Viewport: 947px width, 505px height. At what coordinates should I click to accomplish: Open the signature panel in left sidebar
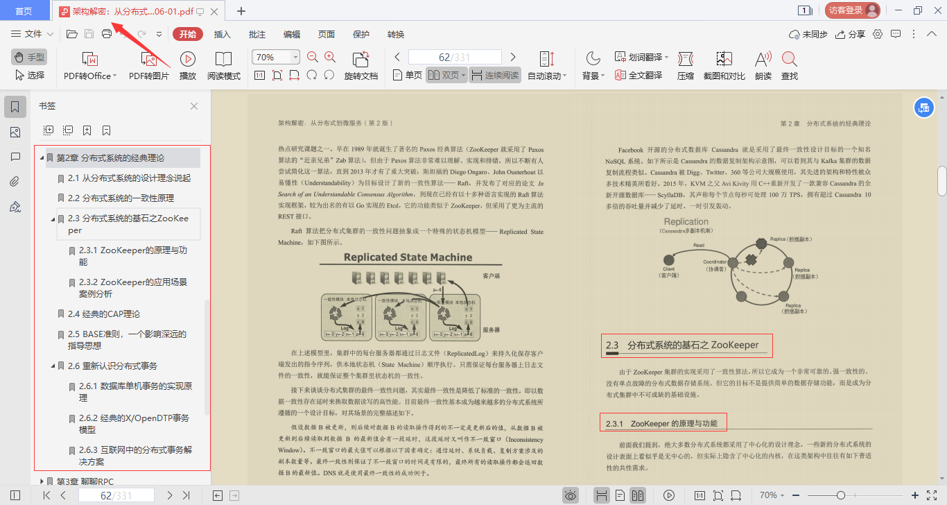[15, 207]
